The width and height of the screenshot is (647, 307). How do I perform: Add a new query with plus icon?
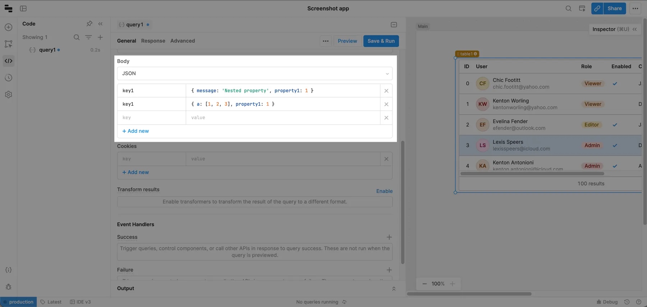100,37
